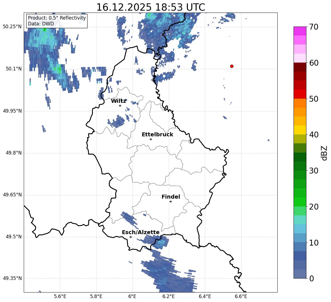The width and height of the screenshot is (331, 302).
Task: Click the Wiltz station cross marker
Action: [120, 106]
